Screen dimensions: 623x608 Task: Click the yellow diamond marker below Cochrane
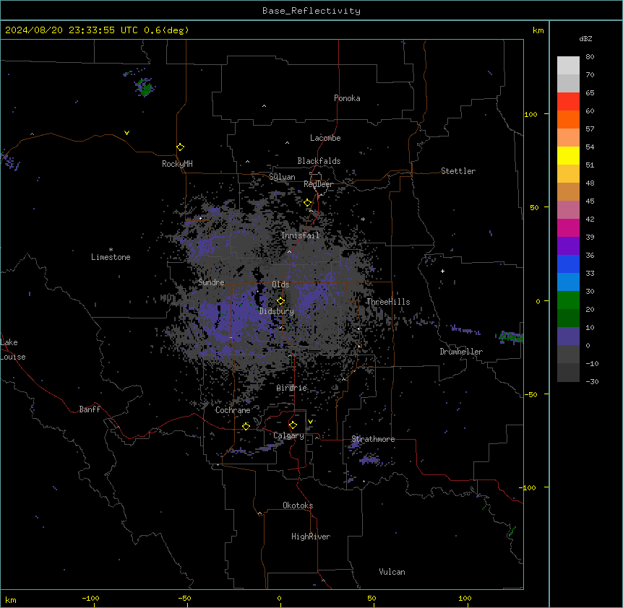coord(246,426)
